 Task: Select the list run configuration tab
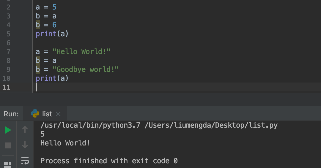[x=45, y=114]
